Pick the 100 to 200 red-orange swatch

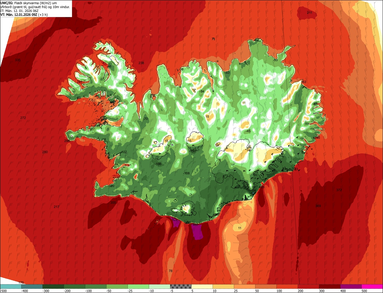287,286
